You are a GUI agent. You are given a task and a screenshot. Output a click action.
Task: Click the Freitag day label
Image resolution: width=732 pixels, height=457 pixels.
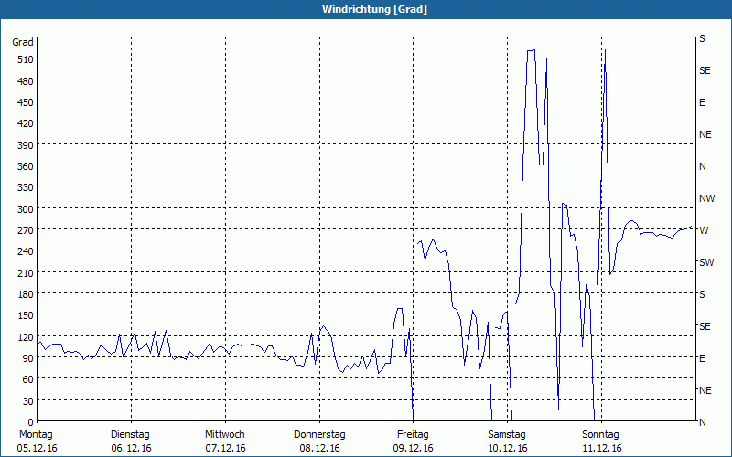pos(413,435)
